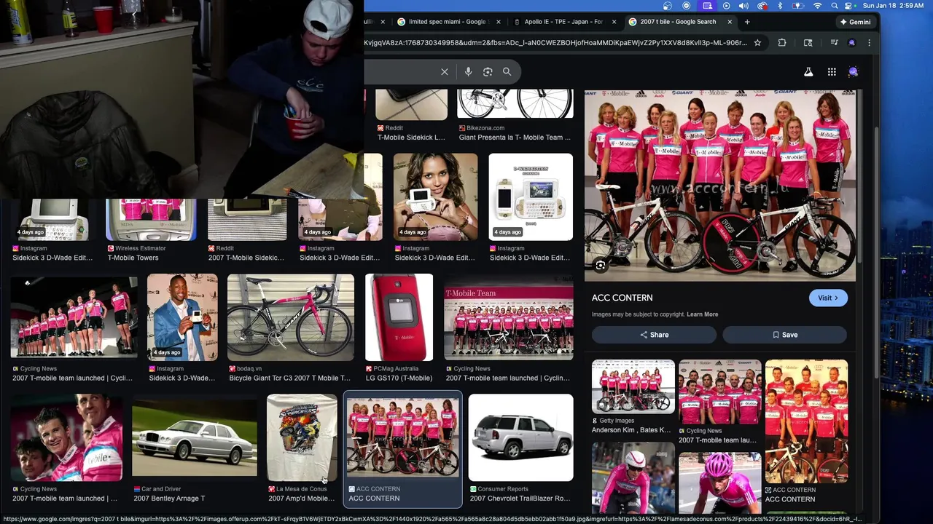
Task: Open Google account avatar on search page
Action: [x=853, y=72]
